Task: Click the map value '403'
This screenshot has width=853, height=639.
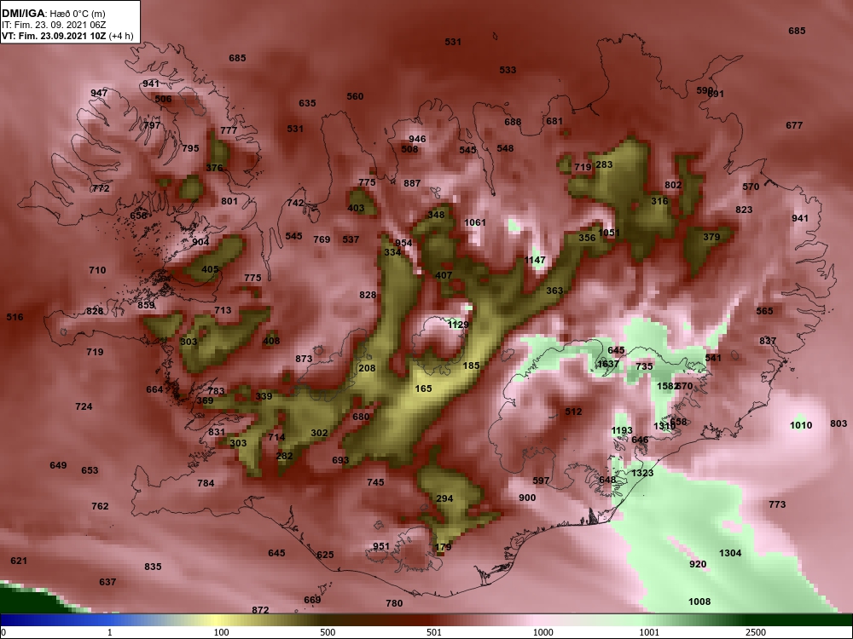Action: tap(356, 208)
